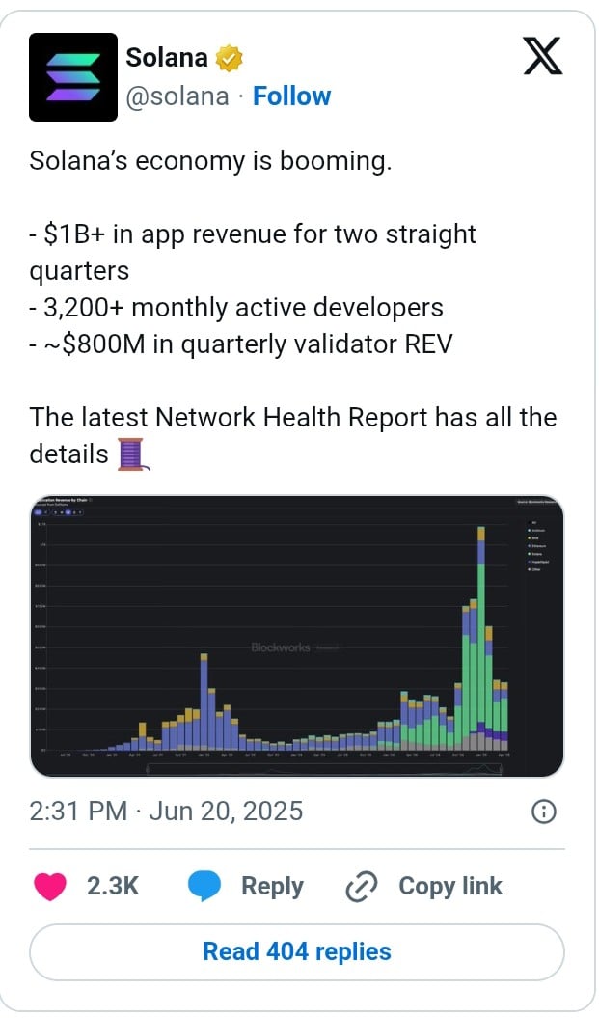Follow the @solana account
Image resolution: width=599 pixels, height=1018 pixels.
(x=291, y=96)
